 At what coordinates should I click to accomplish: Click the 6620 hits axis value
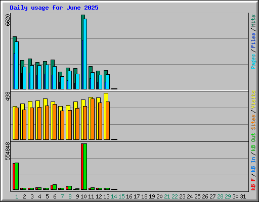click(8, 20)
